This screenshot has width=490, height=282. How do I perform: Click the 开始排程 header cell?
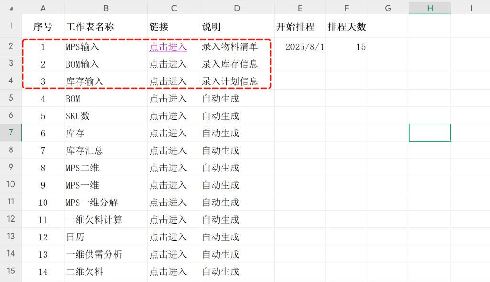300,26
